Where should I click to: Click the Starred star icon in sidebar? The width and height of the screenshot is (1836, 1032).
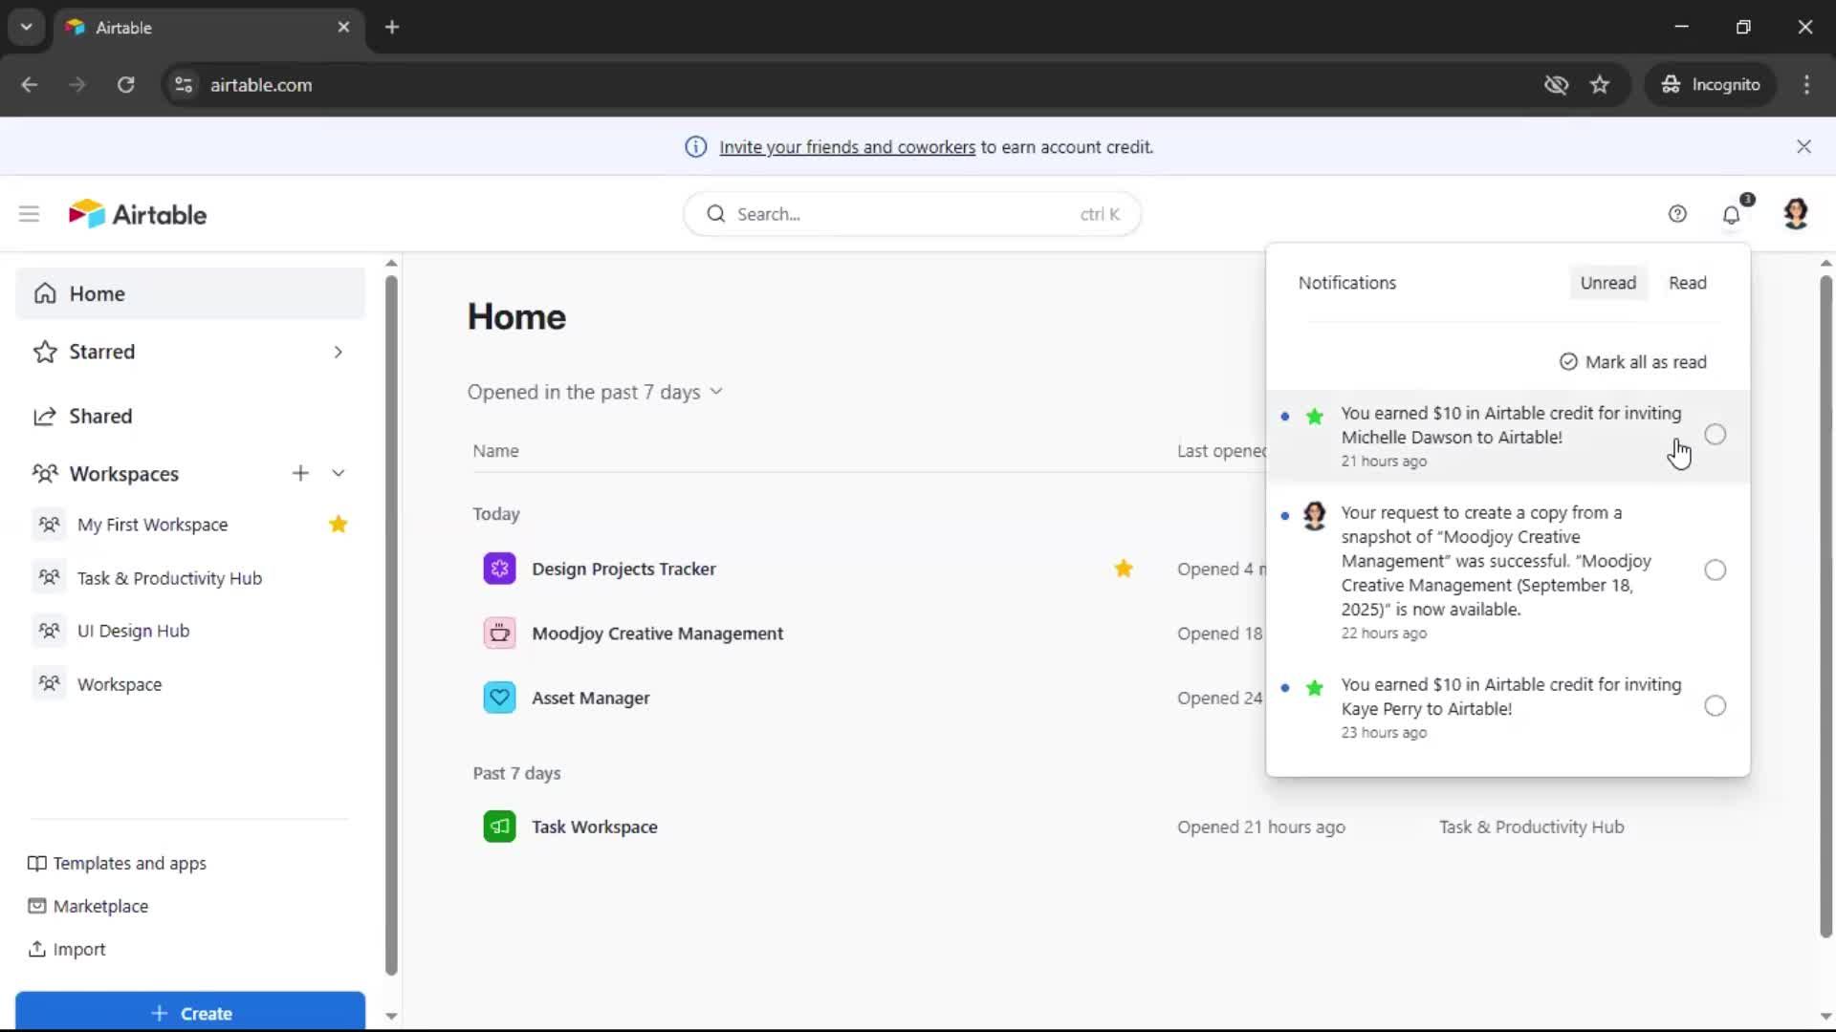tap(45, 352)
